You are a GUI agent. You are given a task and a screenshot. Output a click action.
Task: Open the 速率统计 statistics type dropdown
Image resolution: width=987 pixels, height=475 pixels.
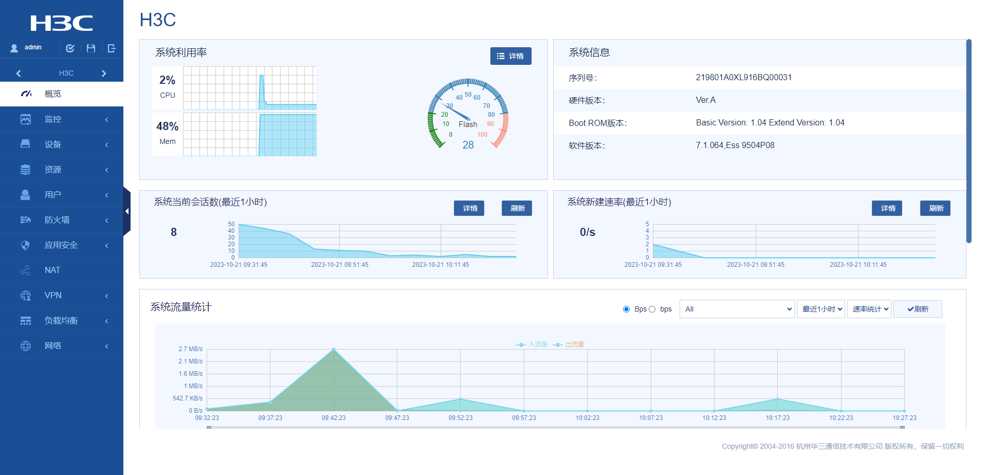coord(869,309)
